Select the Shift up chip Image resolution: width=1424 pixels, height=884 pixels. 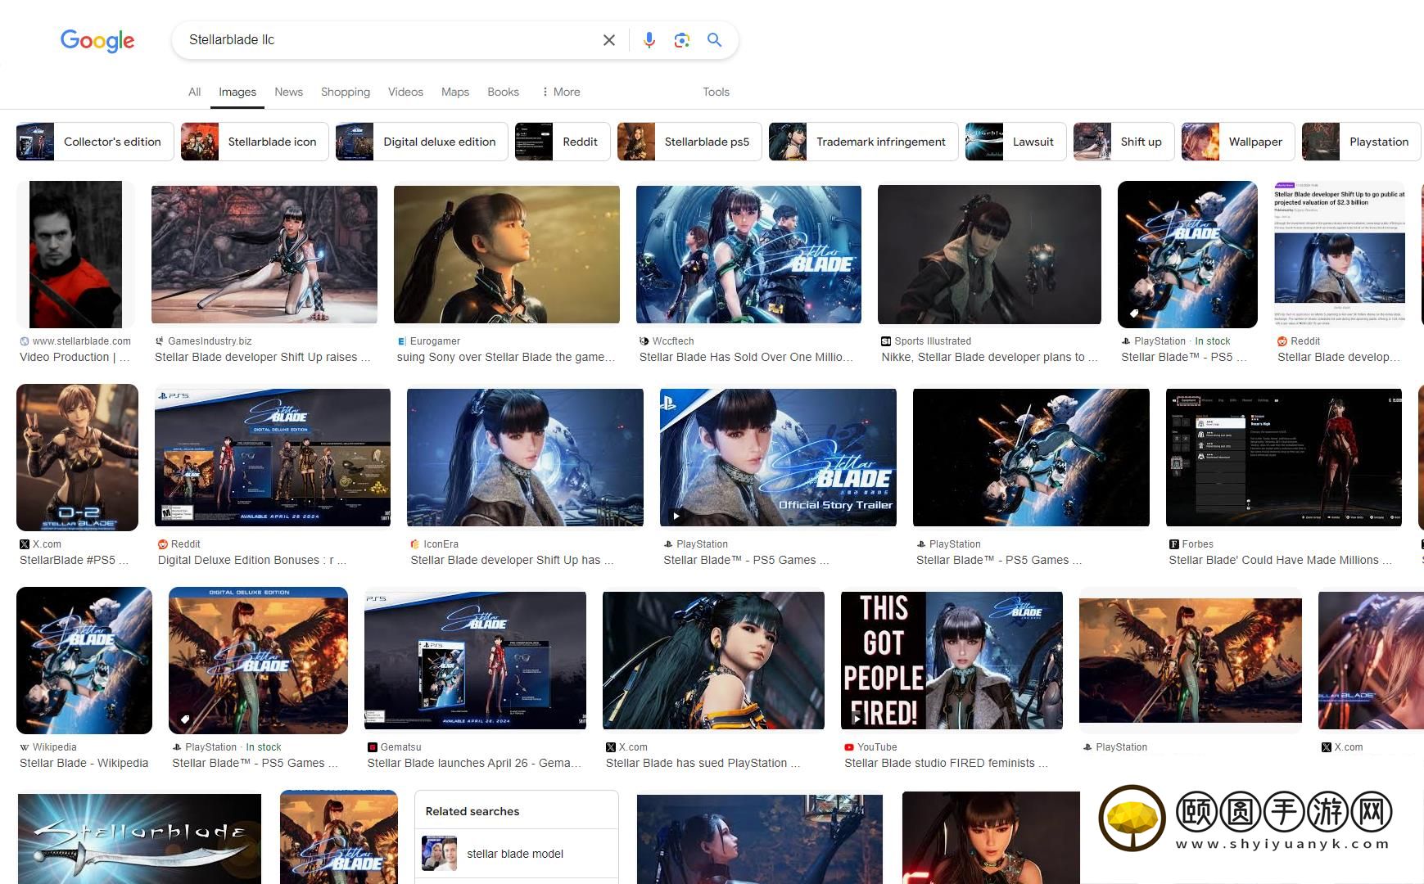click(x=1123, y=142)
